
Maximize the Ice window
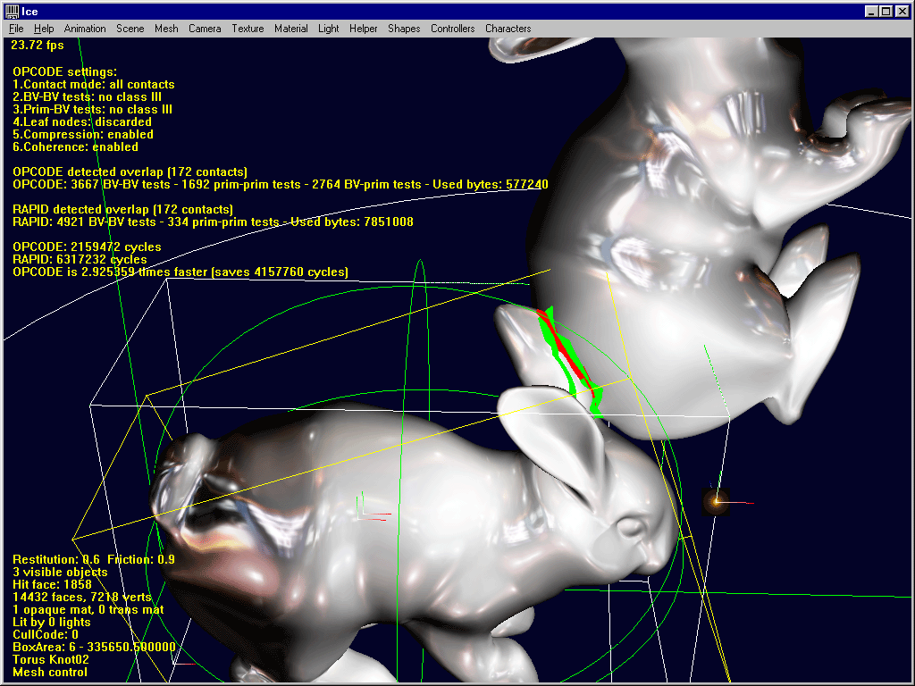886,11
